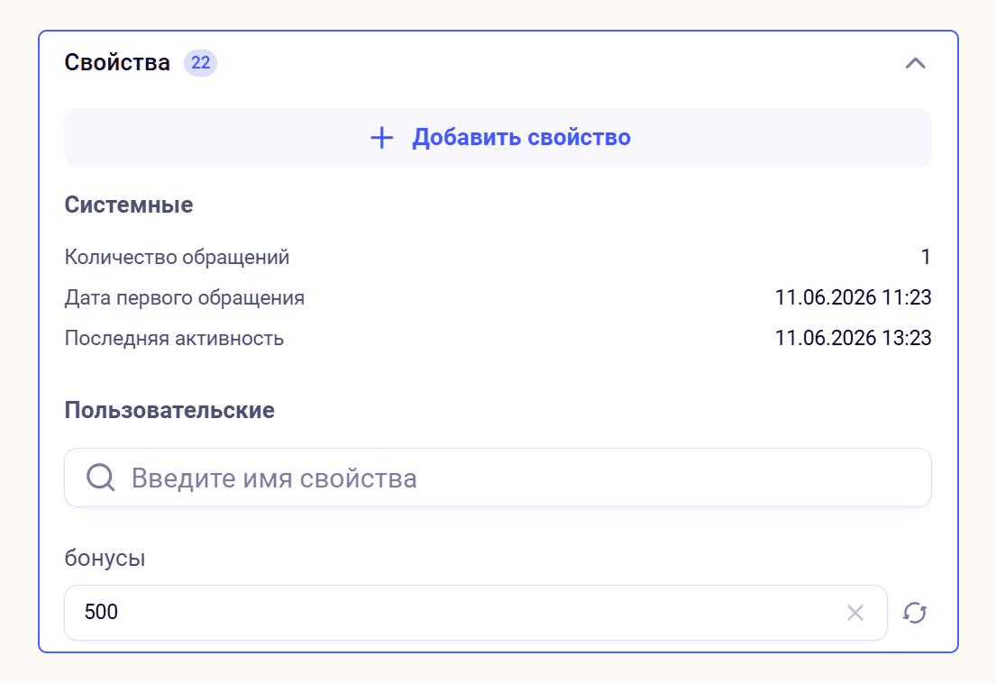Screen dimensions: 996x683
Task: Click the Количество обращений label
Action: (x=178, y=257)
